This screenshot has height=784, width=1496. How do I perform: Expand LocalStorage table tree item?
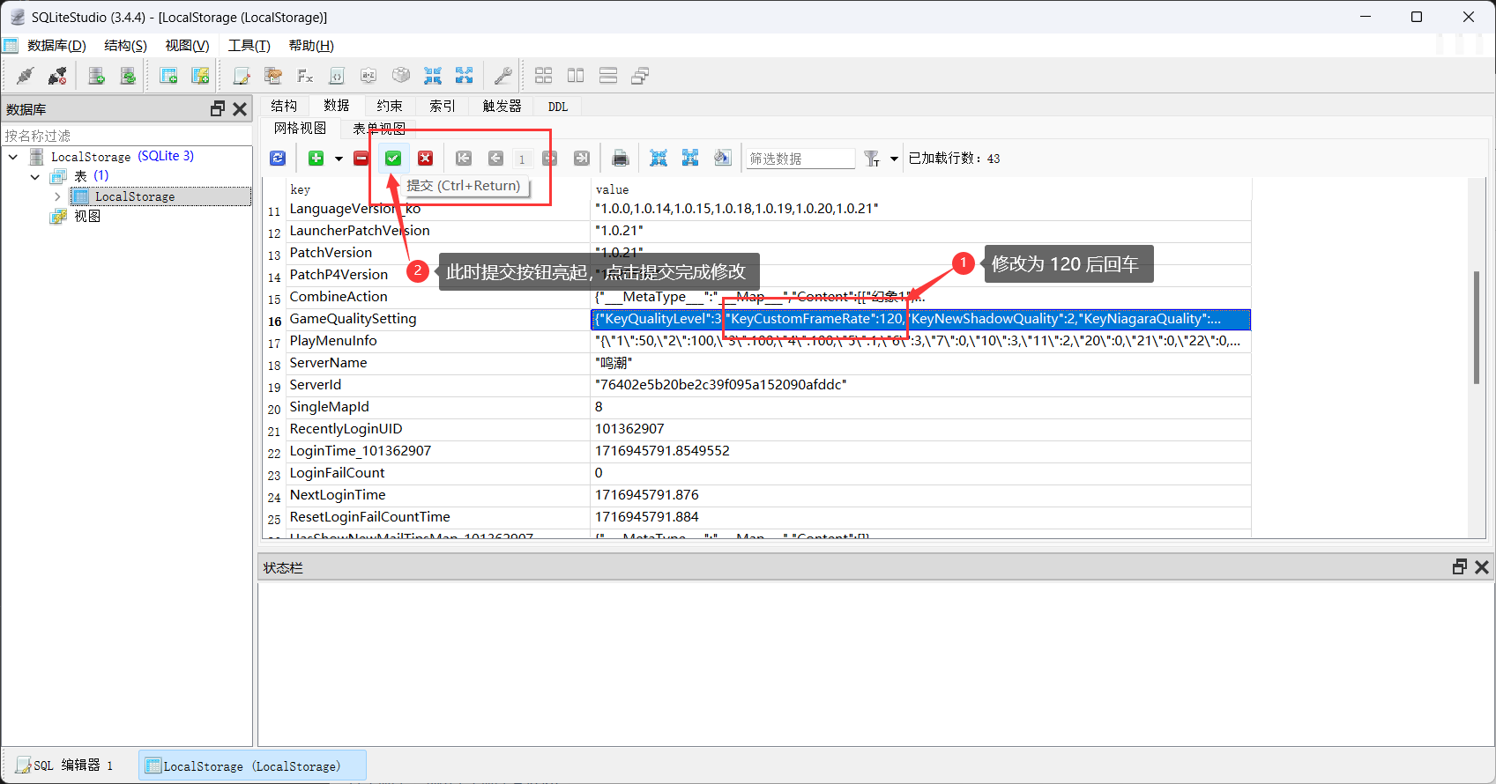[57, 196]
